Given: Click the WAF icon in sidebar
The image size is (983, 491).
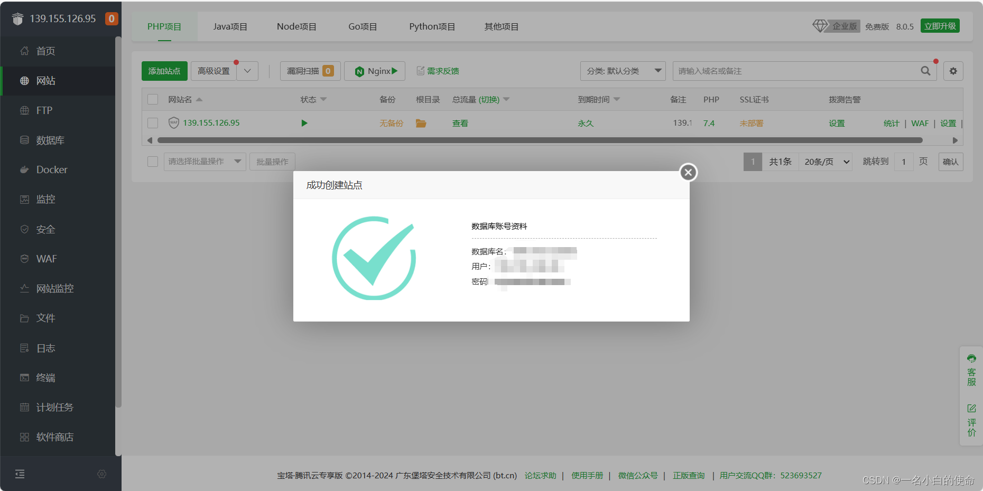Looking at the screenshot, I should click(24, 259).
